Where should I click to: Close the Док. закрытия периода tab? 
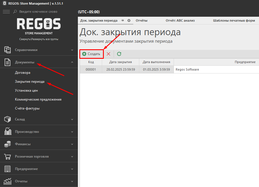click(x=129, y=20)
